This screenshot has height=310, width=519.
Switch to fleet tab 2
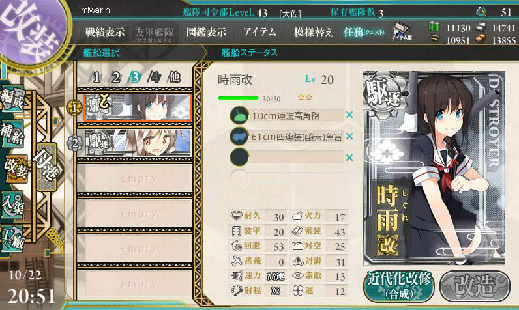point(115,77)
